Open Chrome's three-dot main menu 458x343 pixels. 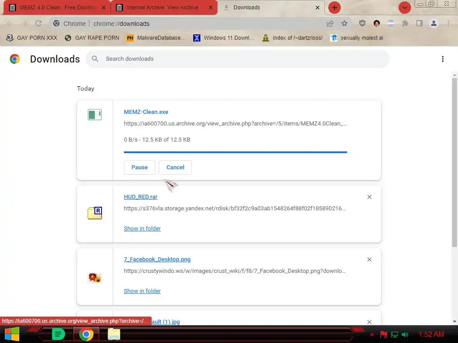448,23
